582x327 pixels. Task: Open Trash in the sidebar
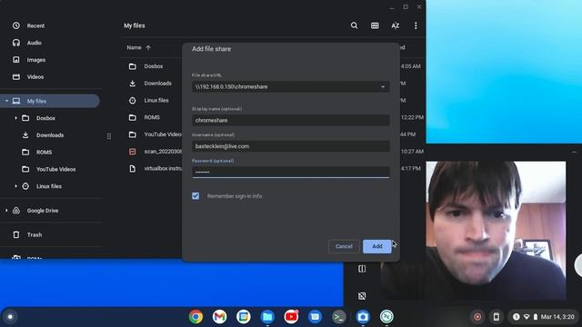pyautogui.click(x=35, y=234)
